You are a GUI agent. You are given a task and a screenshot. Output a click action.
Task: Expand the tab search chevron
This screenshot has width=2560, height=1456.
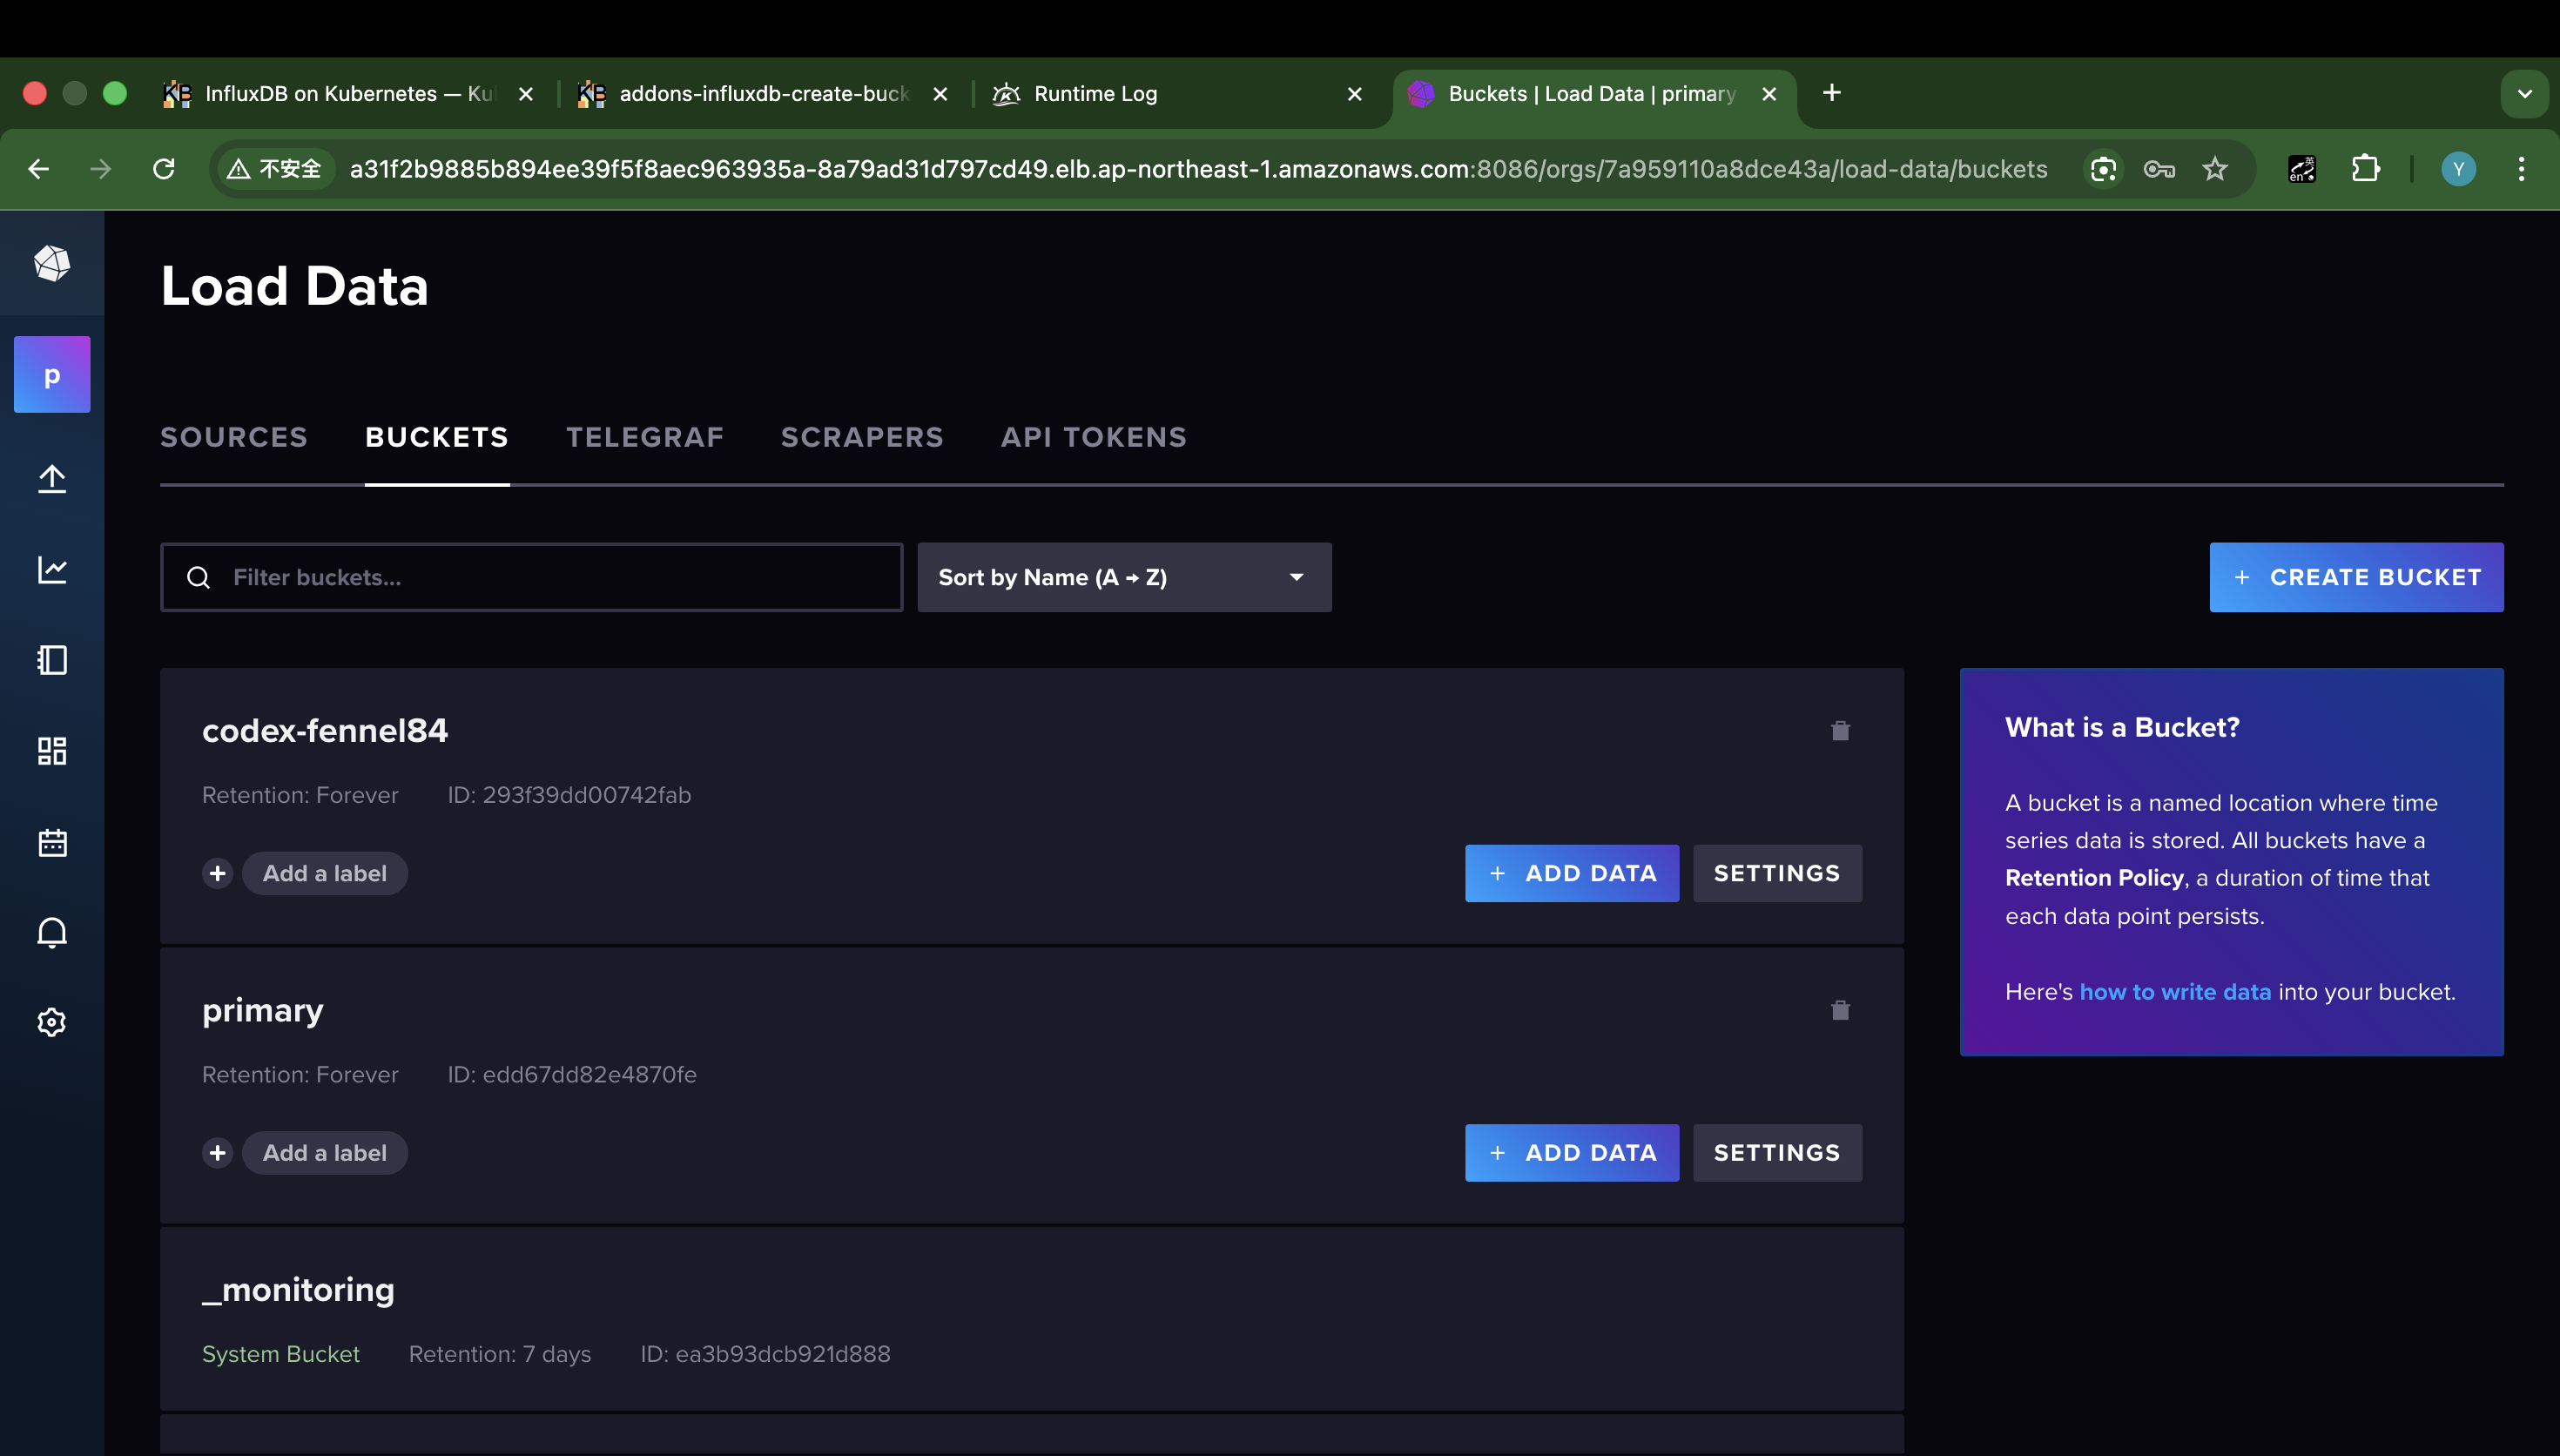[x=2524, y=94]
